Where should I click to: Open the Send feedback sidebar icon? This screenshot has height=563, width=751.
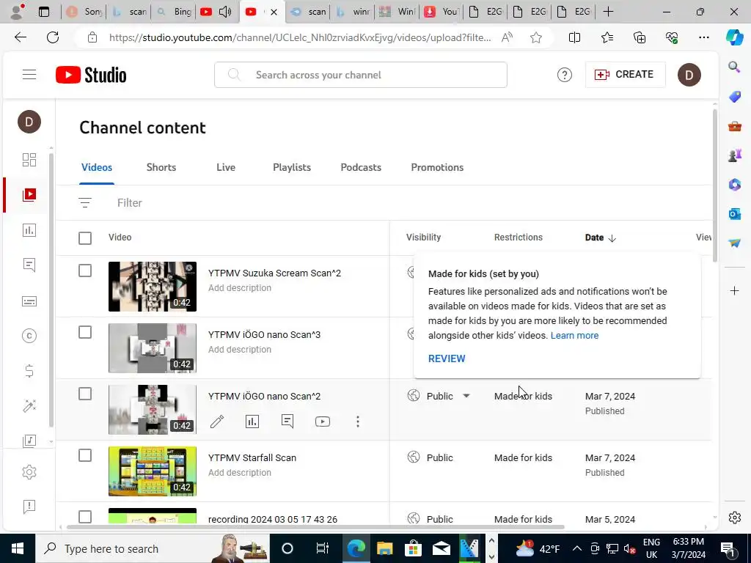pos(29,507)
